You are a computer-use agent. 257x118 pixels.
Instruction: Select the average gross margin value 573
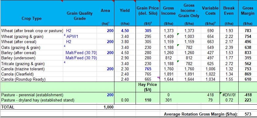pos(248,114)
